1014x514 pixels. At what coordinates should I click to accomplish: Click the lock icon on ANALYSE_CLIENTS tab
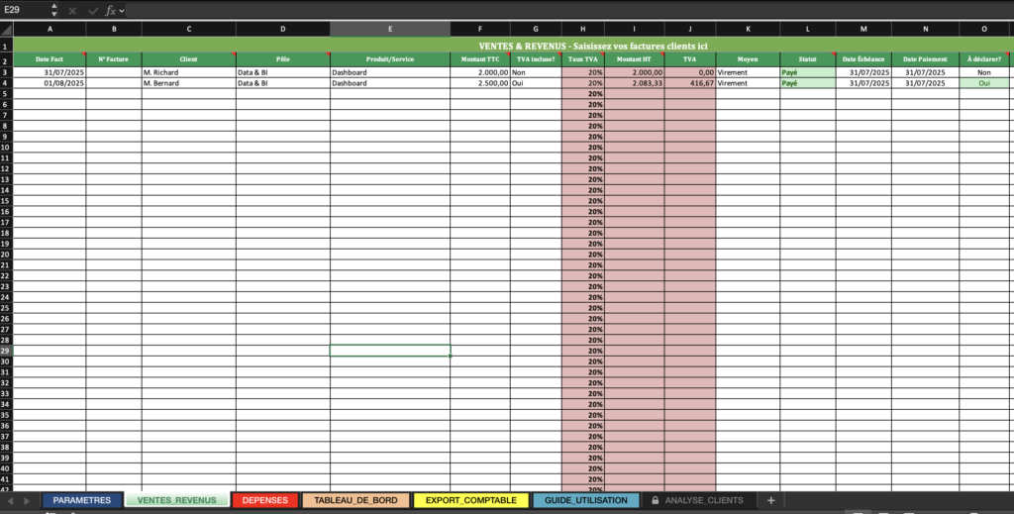pyautogui.click(x=655, y=500)
